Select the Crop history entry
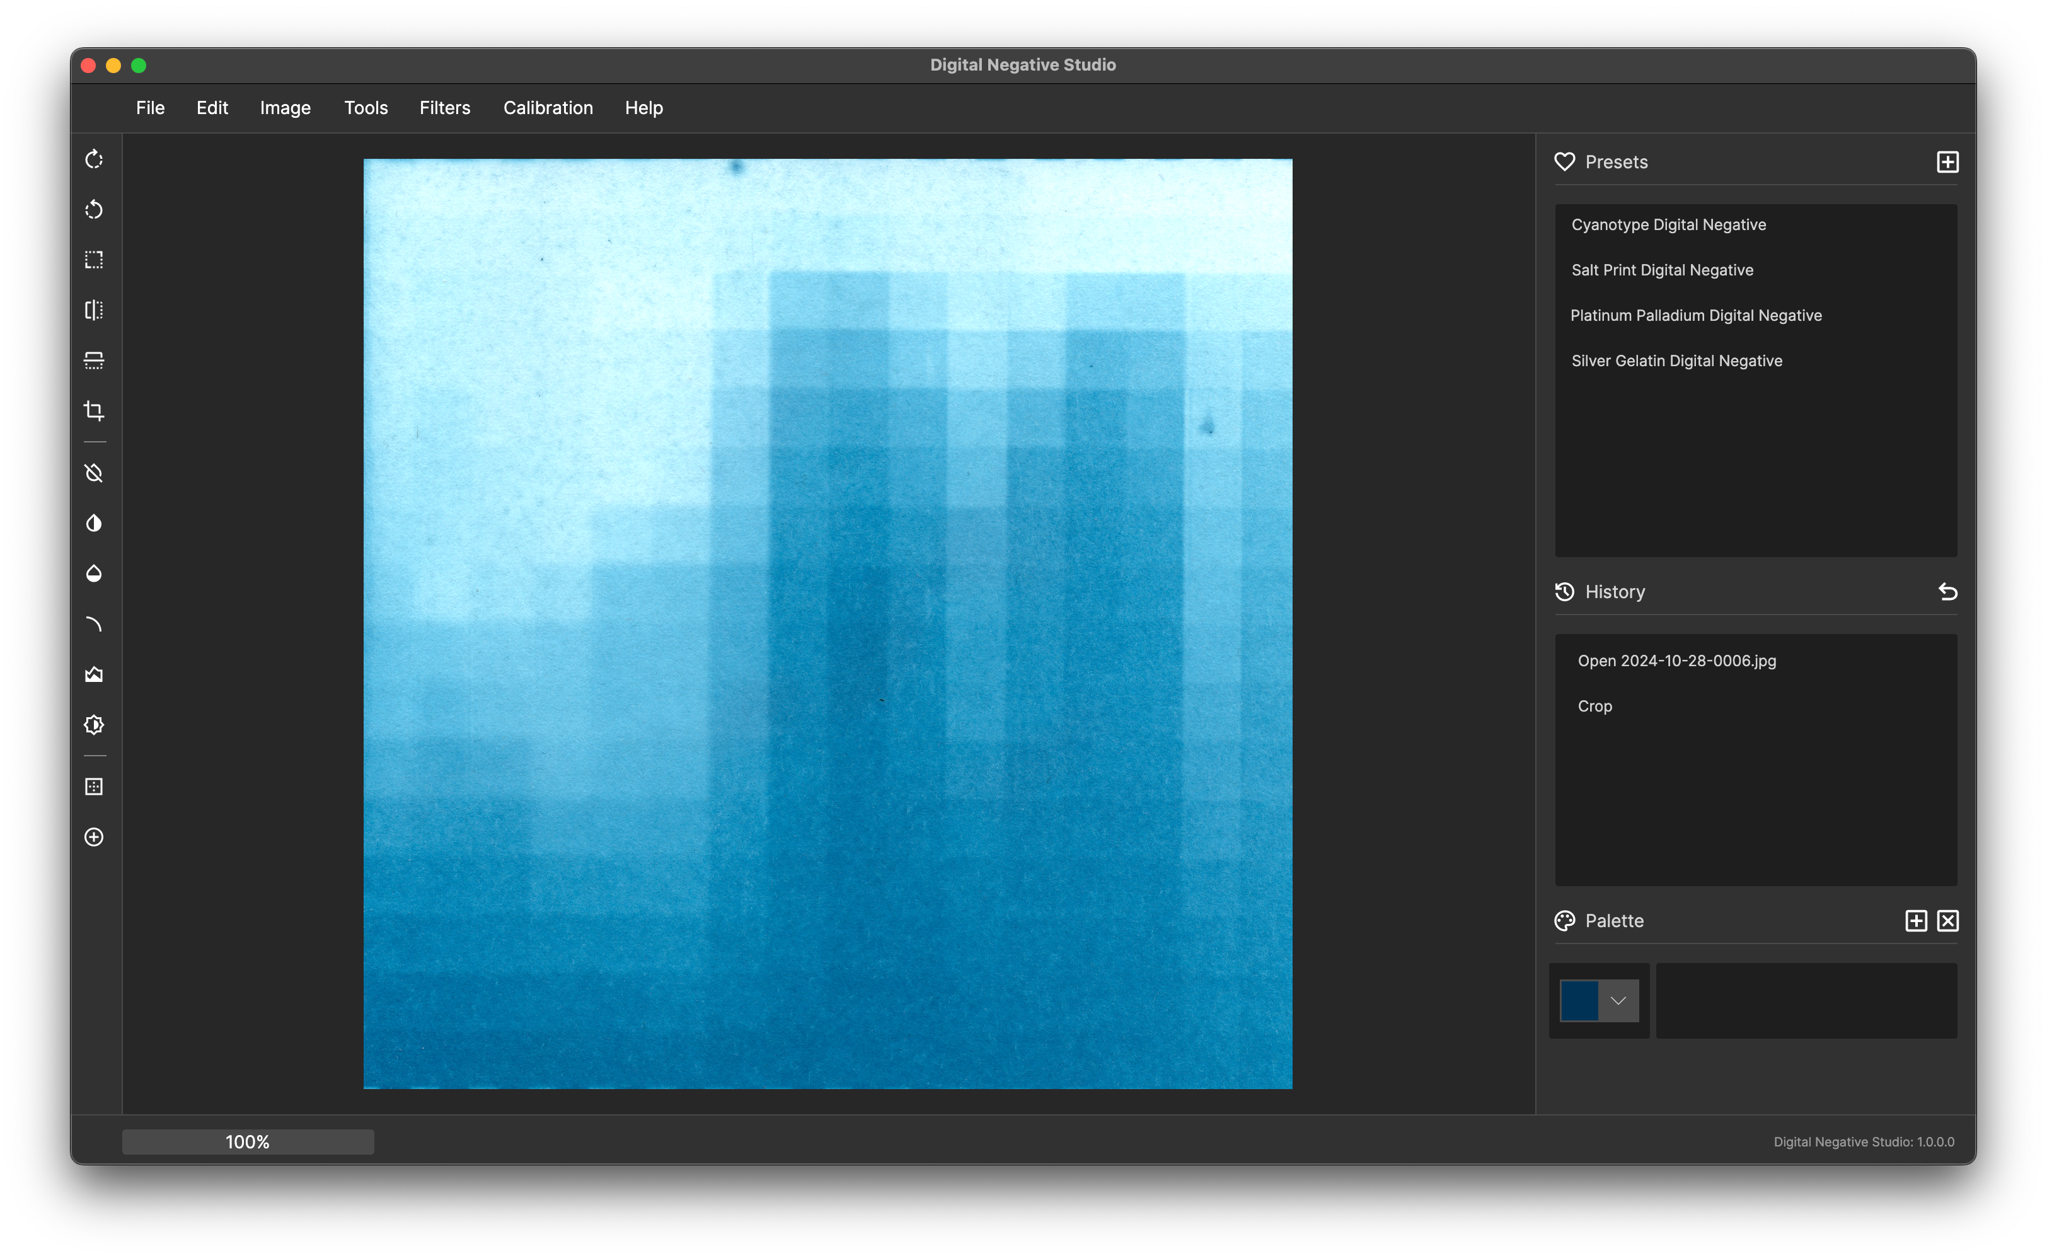The image size is (2047, 1258). point(1594,707)
